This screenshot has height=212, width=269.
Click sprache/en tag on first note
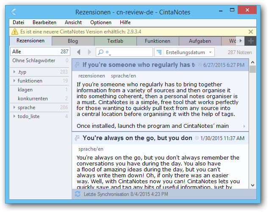pyautogui.click(x=123, y=76)
